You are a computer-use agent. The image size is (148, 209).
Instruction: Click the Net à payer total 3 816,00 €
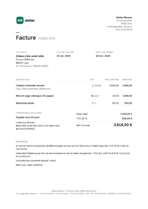(123, 125)
